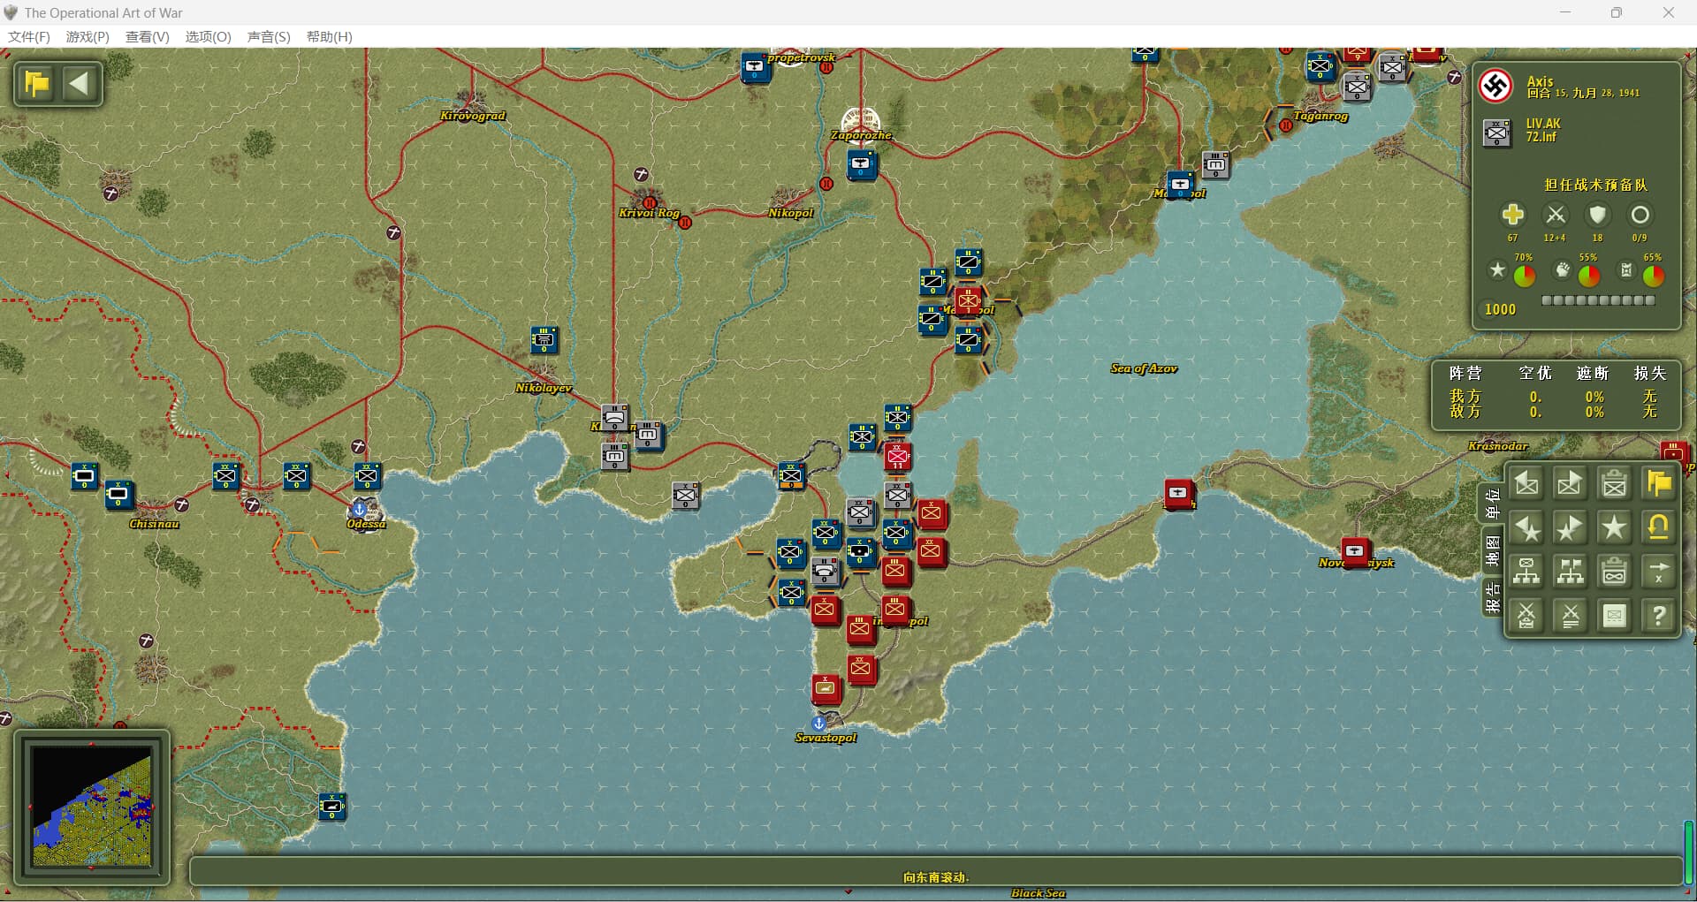1697x902 pixels.
Task: Open the formation hierarchy icon with flags
Action: tap(1570, 572)
